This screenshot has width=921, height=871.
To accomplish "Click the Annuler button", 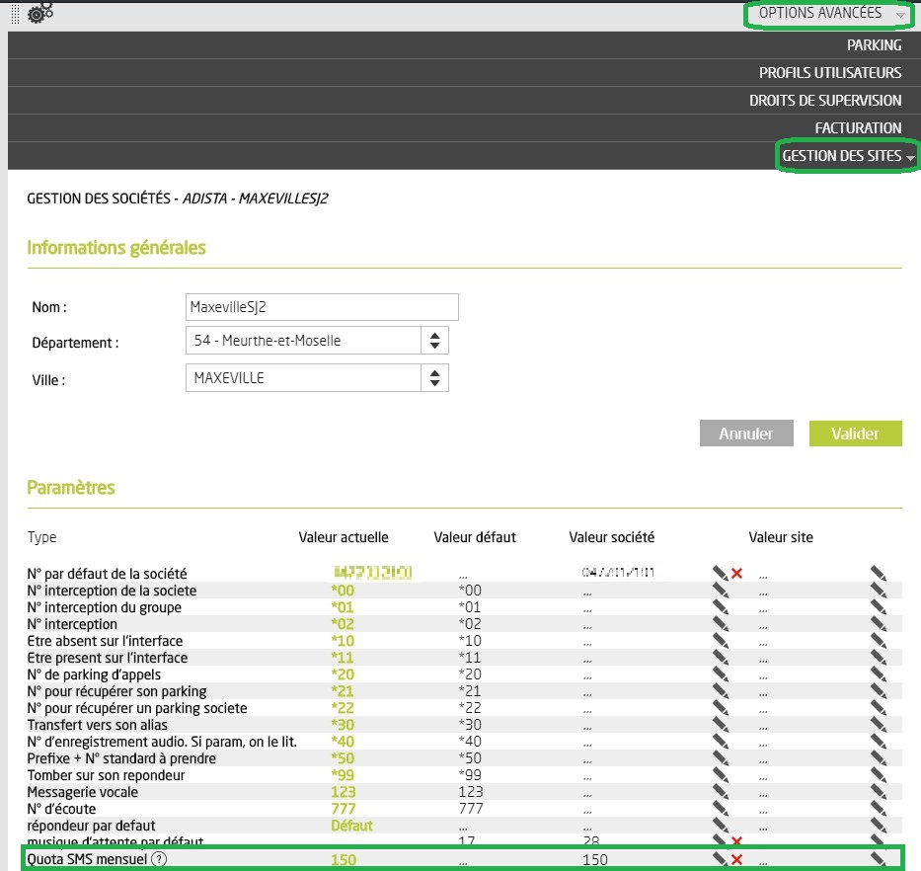I will tap(745, 434).
